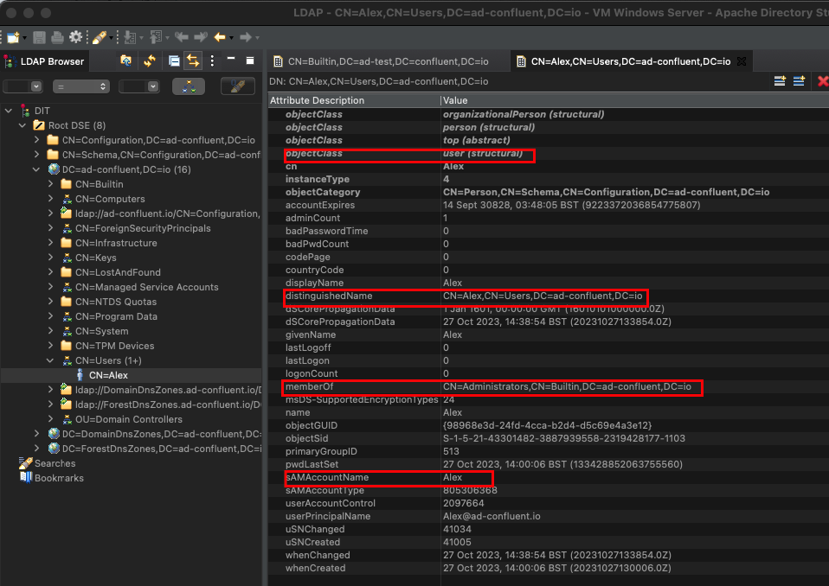
Task: Click the next annotation icon with down arrow
Action: point(130,37)
